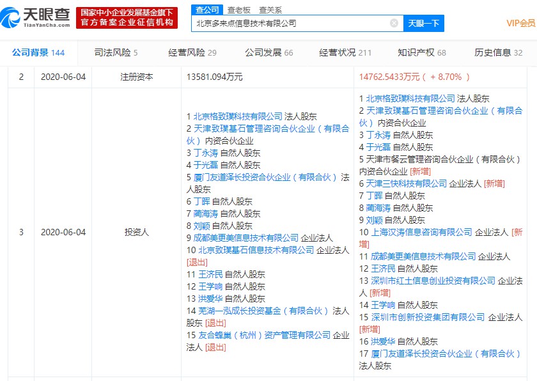Screen dimensions: 537x381
Task: Open 王学响 in the after-change column
Action: pyautogui.click(x=383, y=306)
